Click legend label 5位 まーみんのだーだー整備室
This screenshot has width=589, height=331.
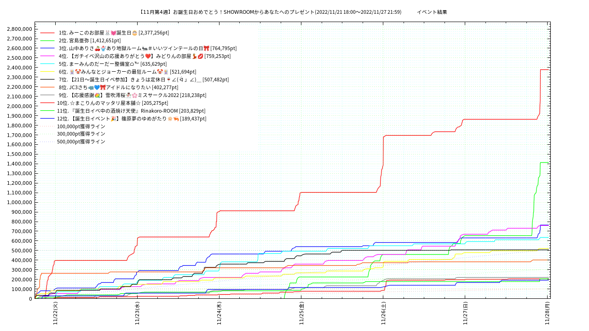(x=113, y=64)
